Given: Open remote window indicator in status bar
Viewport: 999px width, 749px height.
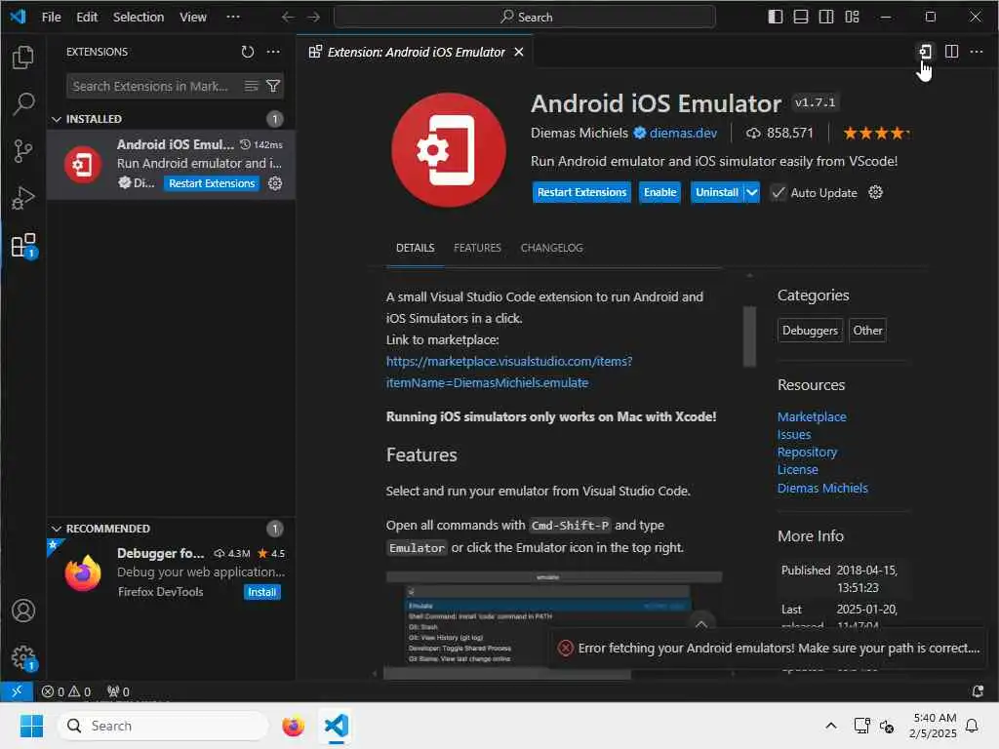Looking at the screenshot, I should [18, 691].
